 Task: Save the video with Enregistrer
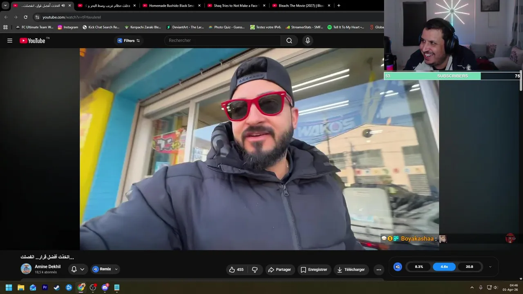point(314,269)
